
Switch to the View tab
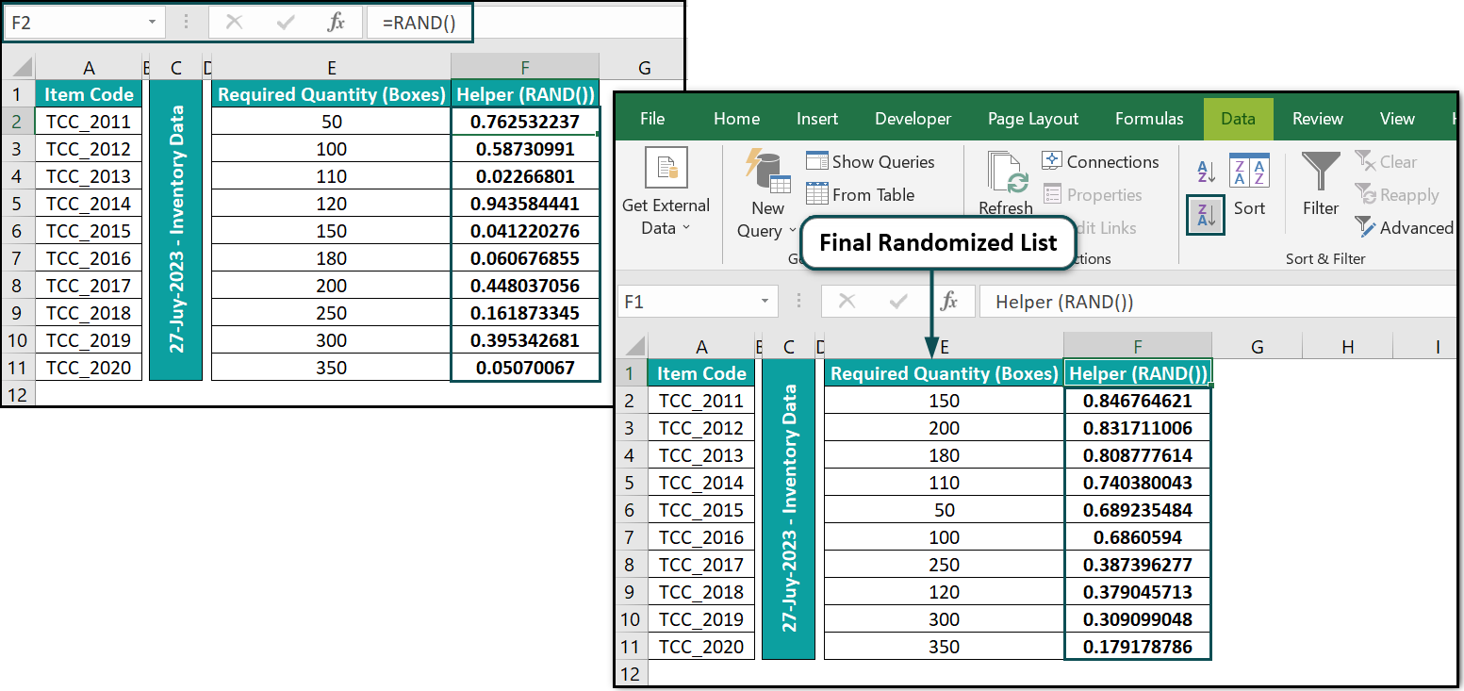(x=1397, y=119)
